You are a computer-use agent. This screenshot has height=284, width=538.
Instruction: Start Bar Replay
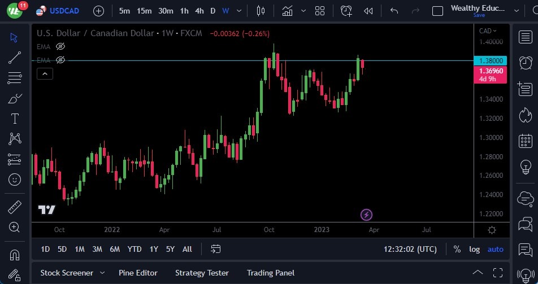(x=368, y=11)
